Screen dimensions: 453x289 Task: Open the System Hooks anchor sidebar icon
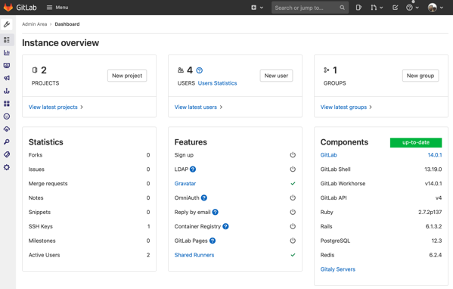tap(7, 91)
